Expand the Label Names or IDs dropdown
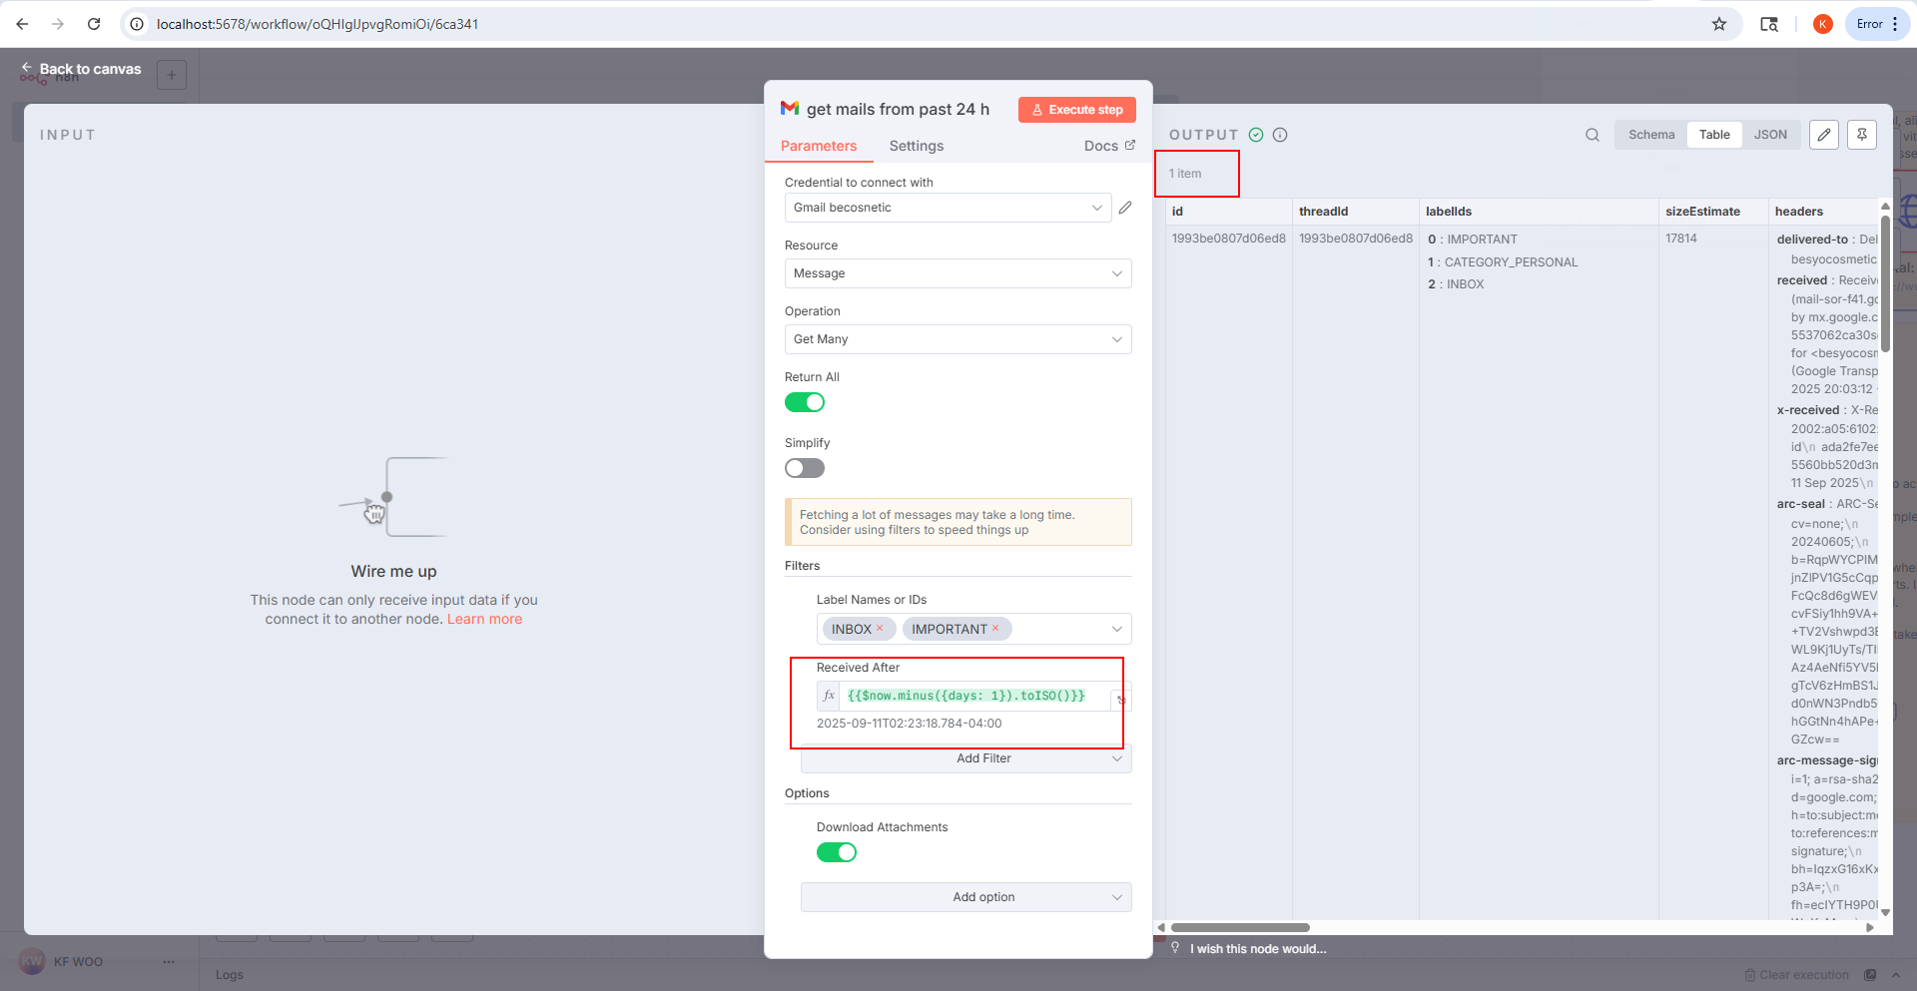 coord(1117,629)
